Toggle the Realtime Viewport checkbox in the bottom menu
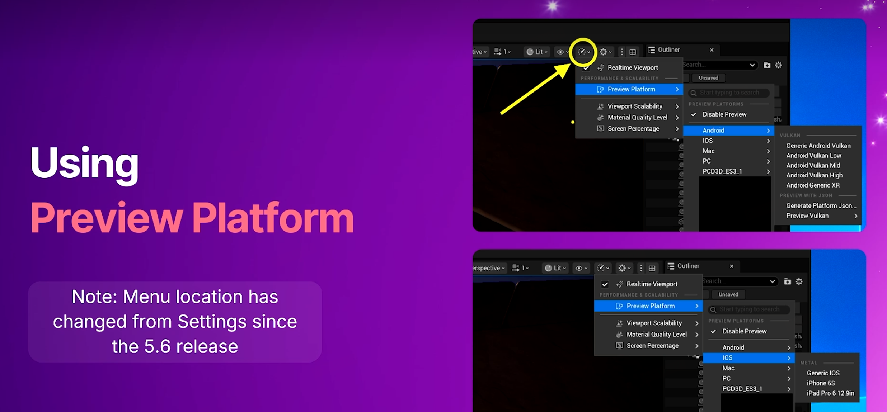Viewport: 887px width, 412px height. (x=605, y=284)
